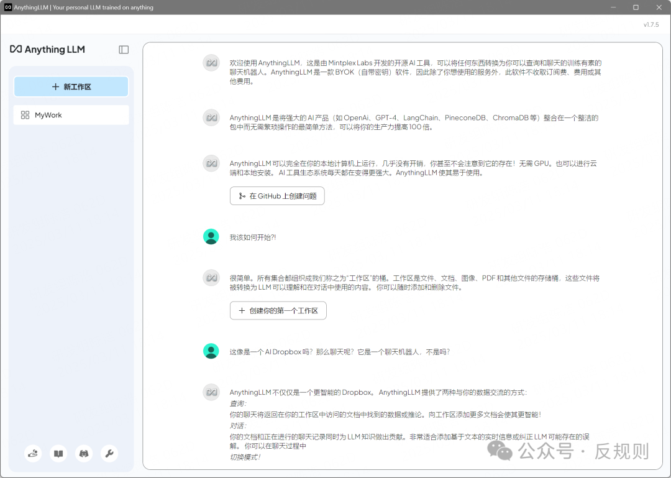
Task: Select the text 我该如何开始?!
Action: 253,237
